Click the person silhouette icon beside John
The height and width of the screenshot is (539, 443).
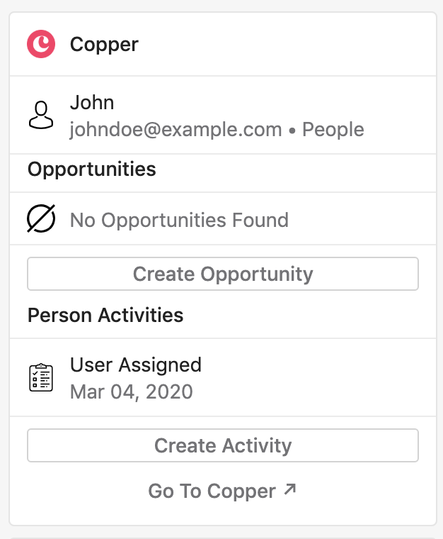41,115
